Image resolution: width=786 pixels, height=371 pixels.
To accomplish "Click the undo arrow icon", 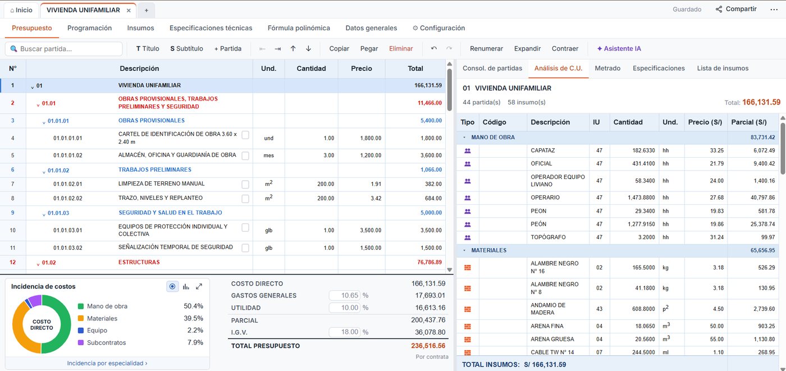I will (x=434, y=49).
